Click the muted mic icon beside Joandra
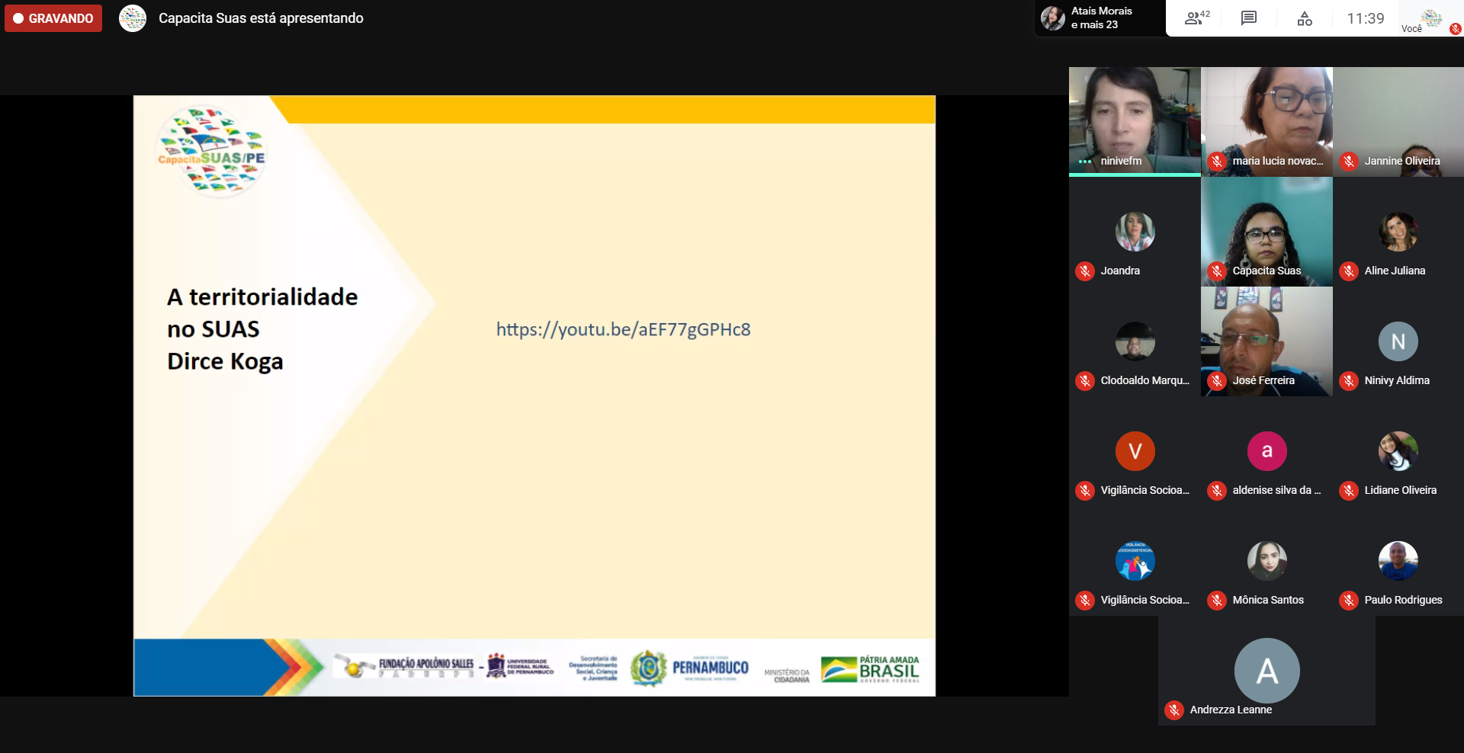The image size is (1464, 753). pos(1085,271)
